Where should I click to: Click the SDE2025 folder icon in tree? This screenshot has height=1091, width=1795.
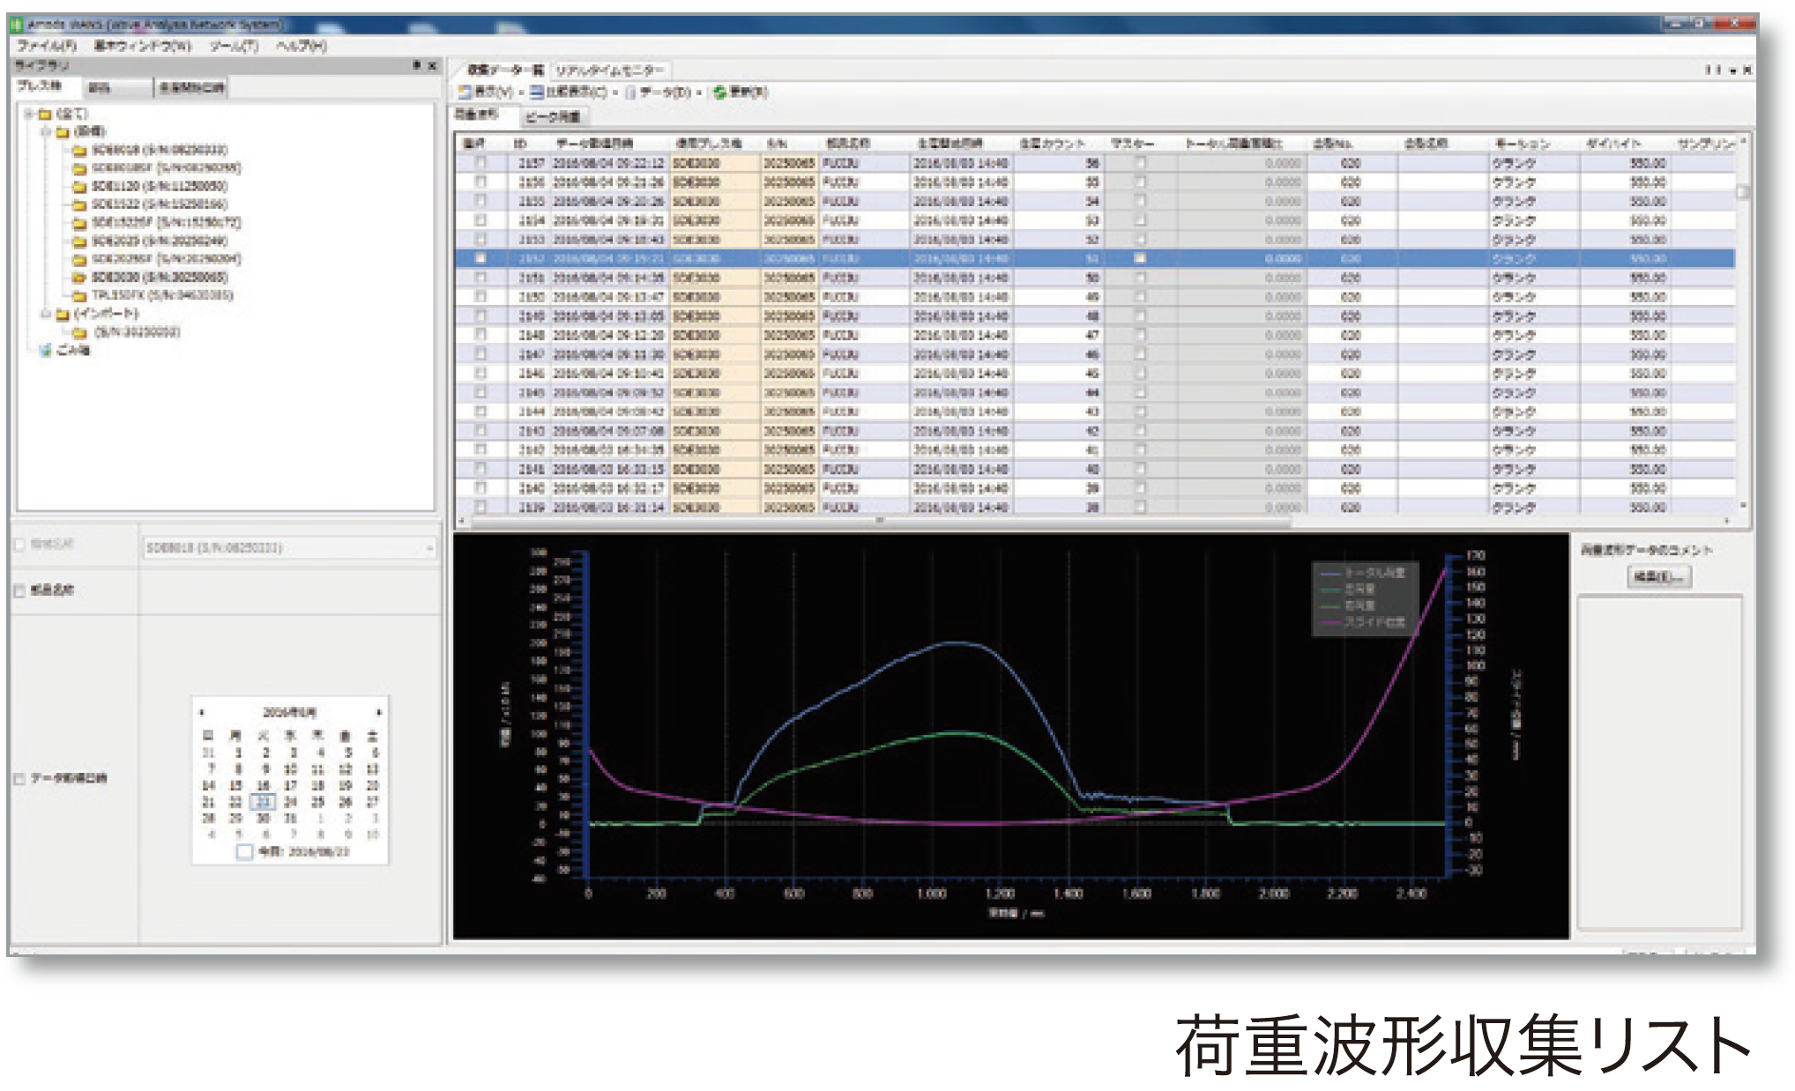click(79, 241)
